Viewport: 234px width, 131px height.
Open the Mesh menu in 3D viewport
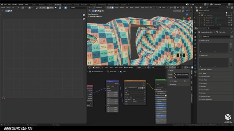[132, 8]
